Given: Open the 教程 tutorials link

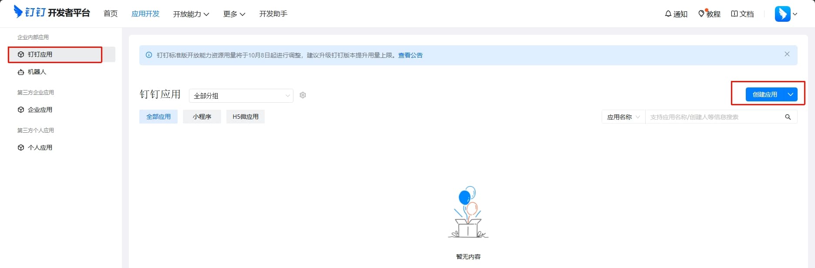Looking at the screenshot, I should pyautogui.click(x=709, y=14).
